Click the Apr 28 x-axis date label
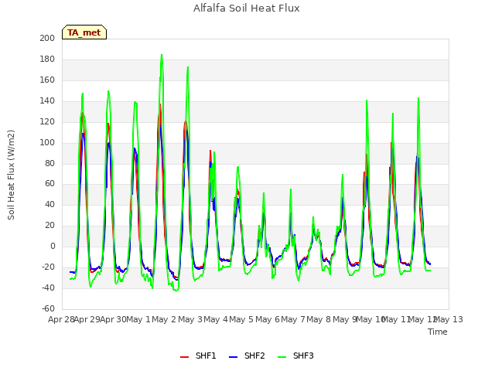Viewport: 495px width, 371px height. pos(62,319)
